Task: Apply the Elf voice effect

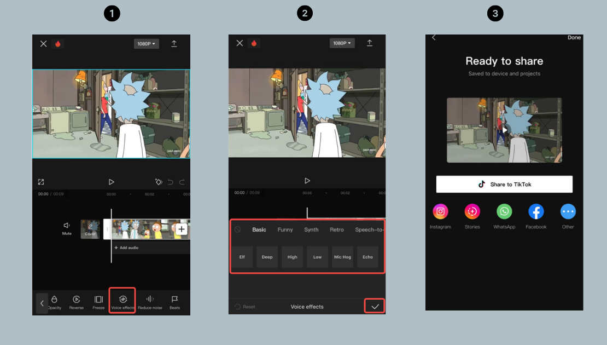Action: 242,257
